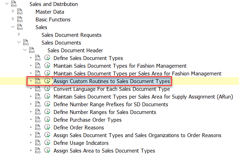Image resolution: width=239 pixels, height=155 pixels.
Task: Select Maintain Sales Document Types for Supply Assignment (ARun)
Action: [143, 96]
